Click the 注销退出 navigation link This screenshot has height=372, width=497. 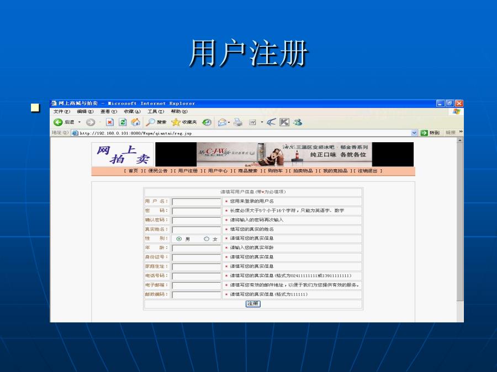click(x=368, y=171)
